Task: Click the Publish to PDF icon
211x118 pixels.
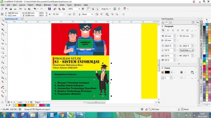Action: 64,9
